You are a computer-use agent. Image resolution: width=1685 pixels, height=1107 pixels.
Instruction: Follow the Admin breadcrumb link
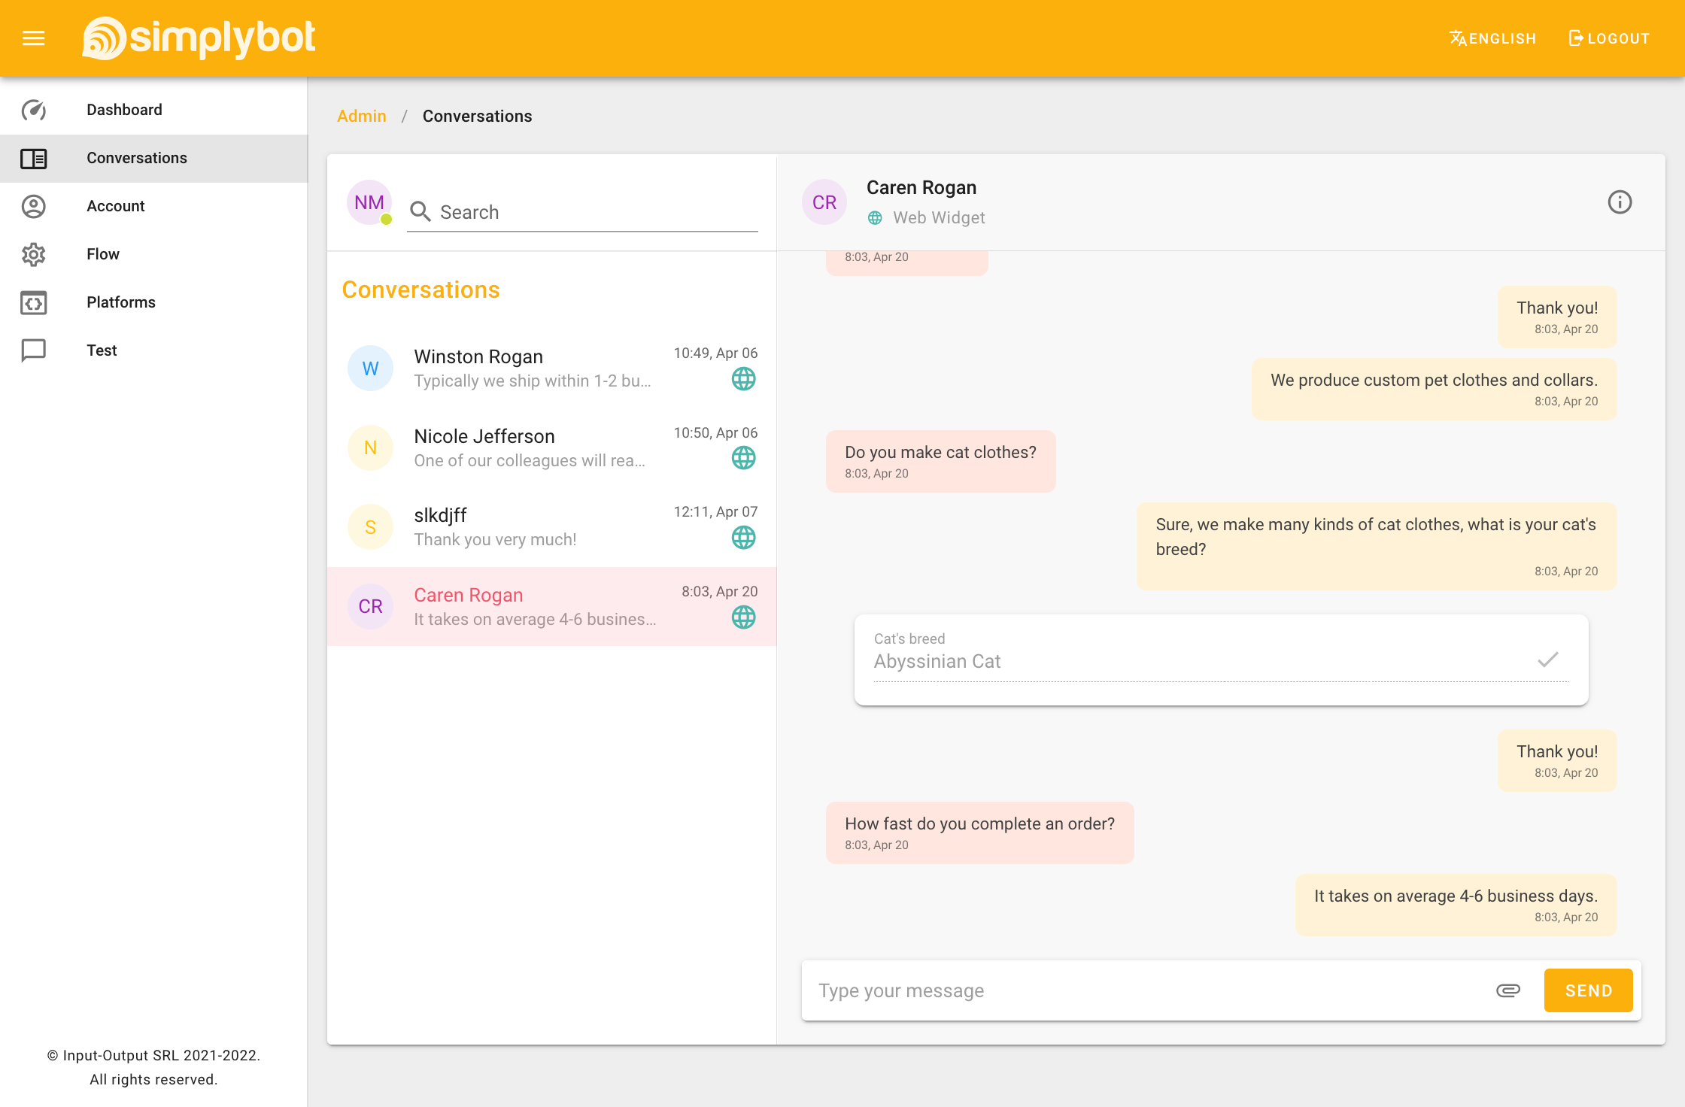coord(362,116)
